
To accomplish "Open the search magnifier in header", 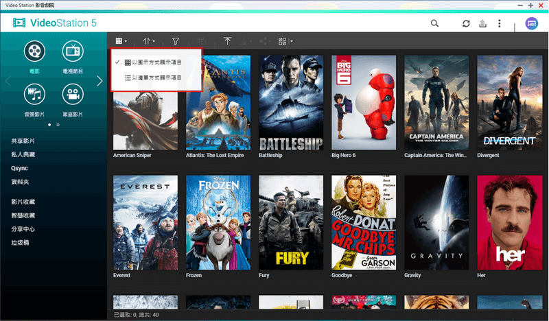I will 434,23.
